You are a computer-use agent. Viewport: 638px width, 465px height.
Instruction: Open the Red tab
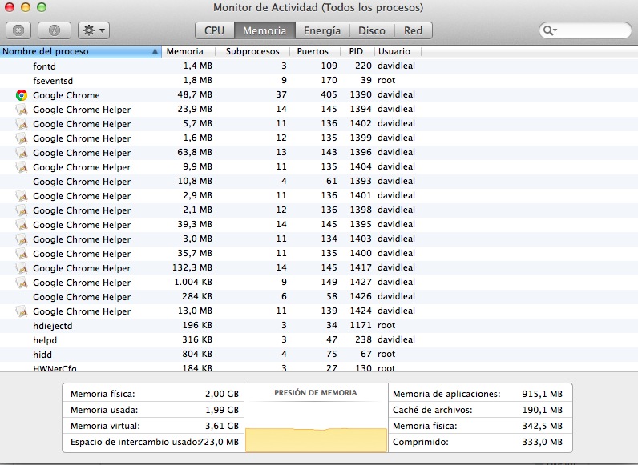pos(413,30)
